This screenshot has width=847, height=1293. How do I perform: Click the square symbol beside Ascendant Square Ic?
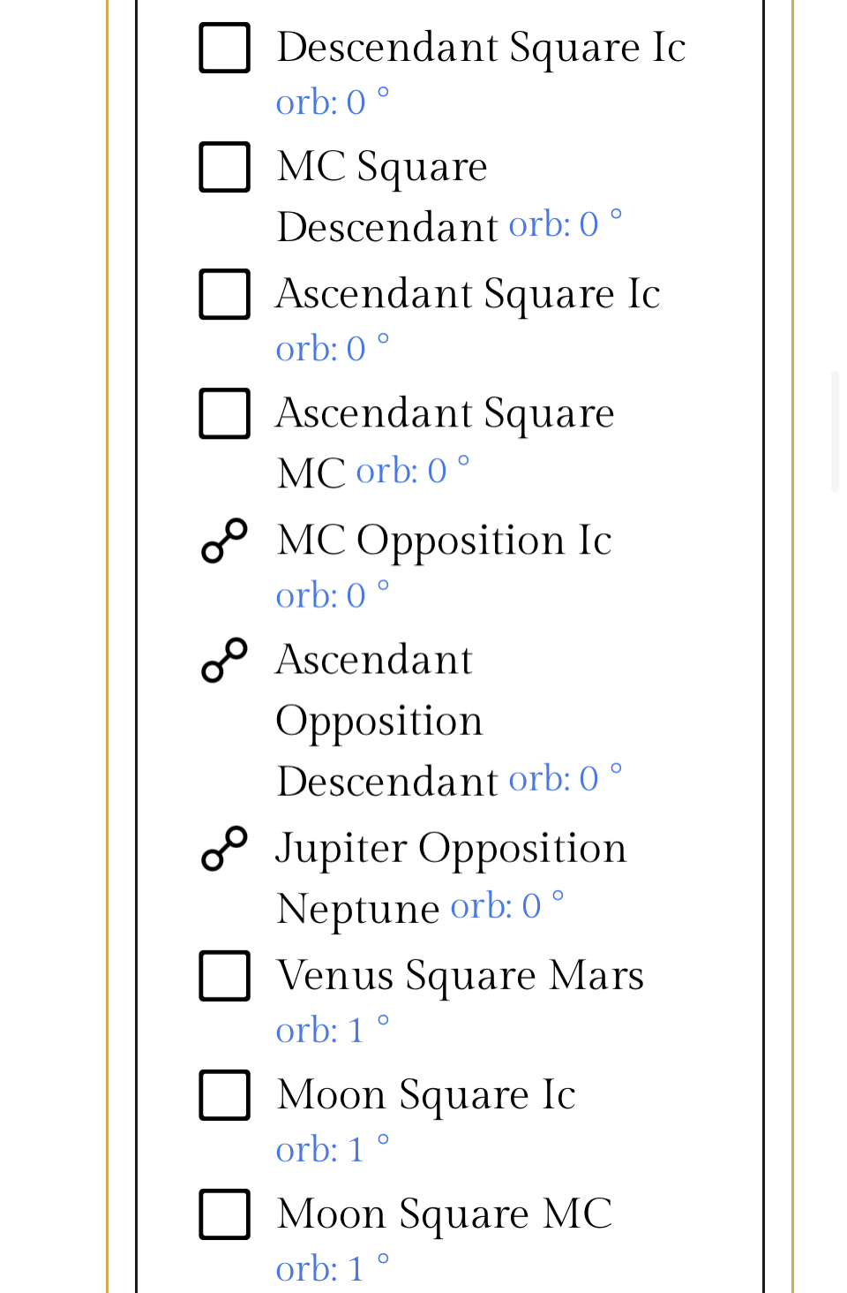click(x=225, y=294)
